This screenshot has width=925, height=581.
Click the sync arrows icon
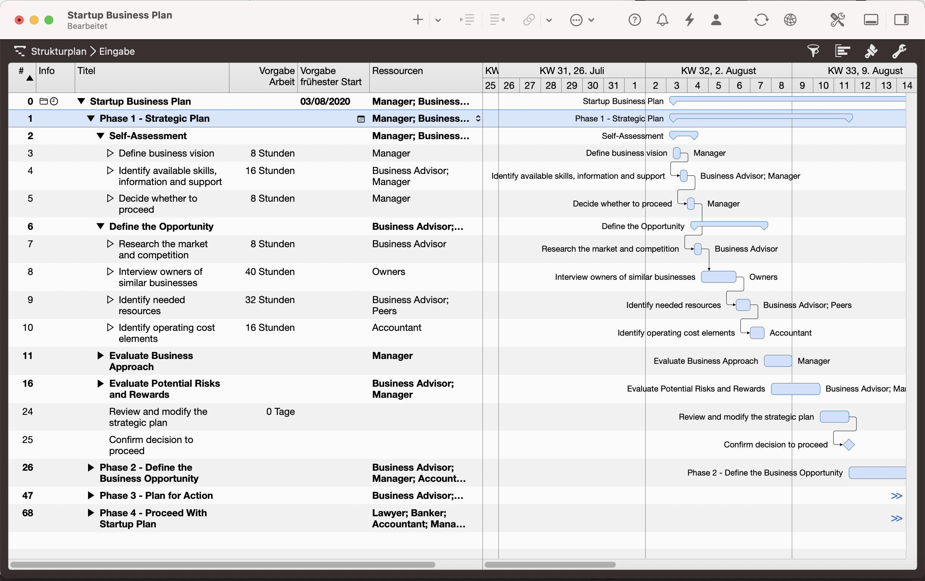tap(761, 20)
